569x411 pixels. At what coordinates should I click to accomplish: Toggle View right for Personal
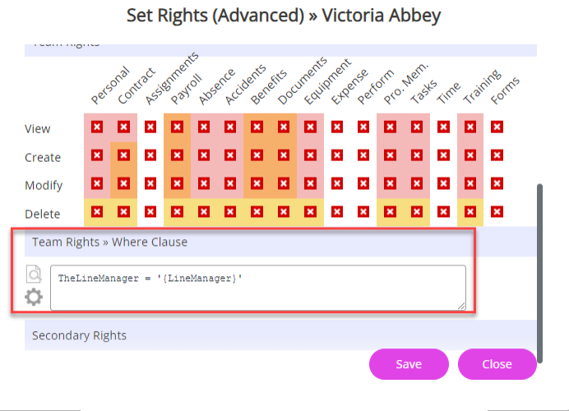point(96,127)
